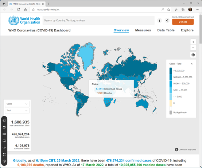Image resolution: width=202 pixels, height=168 pixels.
Task: Click the settings gear icon in side toolbar
Action: 4,161
